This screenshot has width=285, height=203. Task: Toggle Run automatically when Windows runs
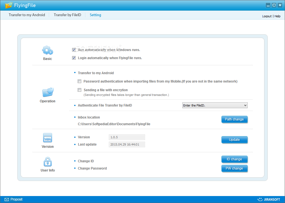point(74,50)
